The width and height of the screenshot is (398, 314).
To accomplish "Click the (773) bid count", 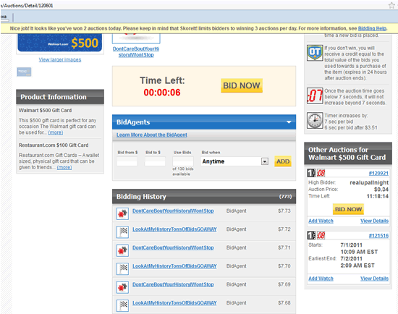I will point(286,197).
